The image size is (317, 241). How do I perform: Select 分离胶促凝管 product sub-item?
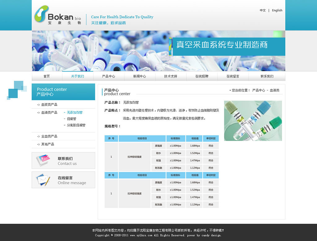pos(76,125)
